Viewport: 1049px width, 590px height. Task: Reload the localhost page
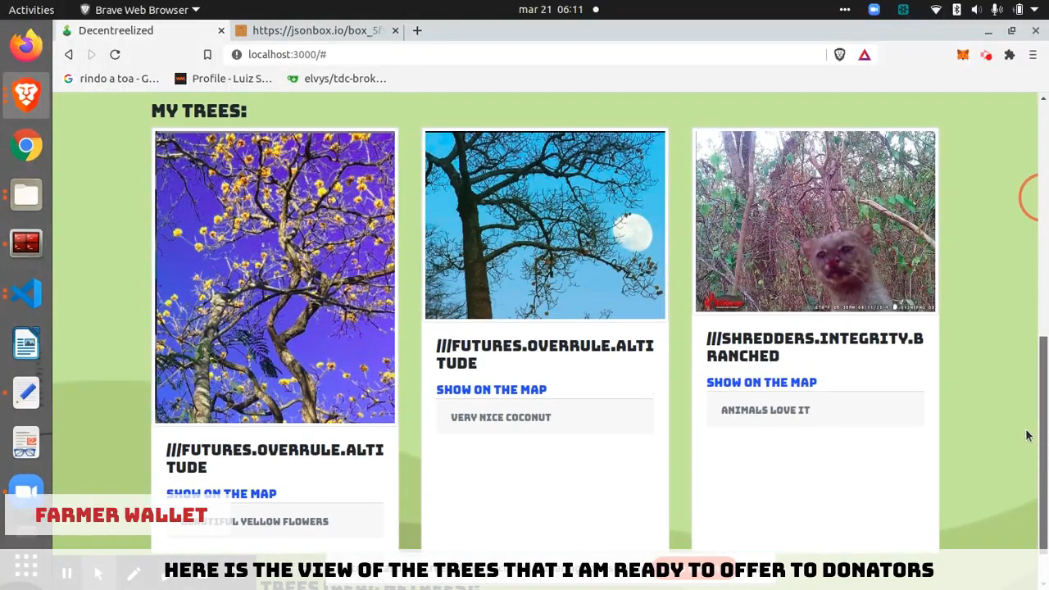pyautogui.click(x=115, y=55)
